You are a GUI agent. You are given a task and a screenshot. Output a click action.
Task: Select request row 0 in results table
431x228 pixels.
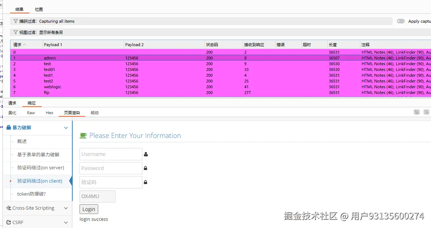(x=221, y=52)
